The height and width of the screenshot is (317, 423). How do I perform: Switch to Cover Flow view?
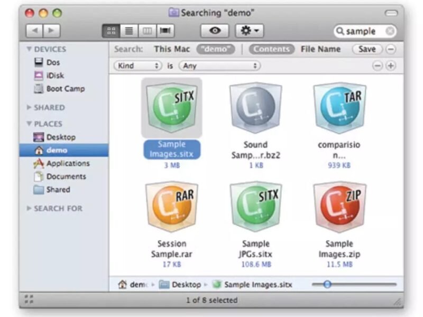click(165, 30)
